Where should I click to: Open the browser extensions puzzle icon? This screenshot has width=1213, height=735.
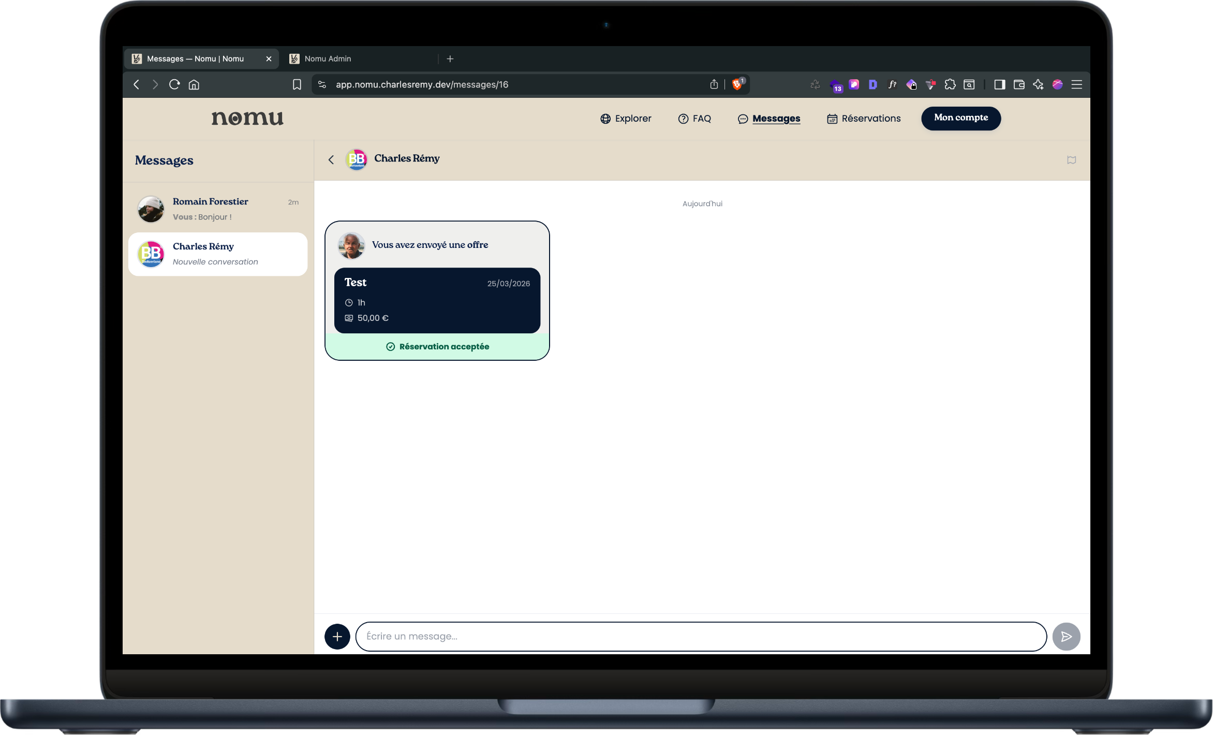[950, 84]
